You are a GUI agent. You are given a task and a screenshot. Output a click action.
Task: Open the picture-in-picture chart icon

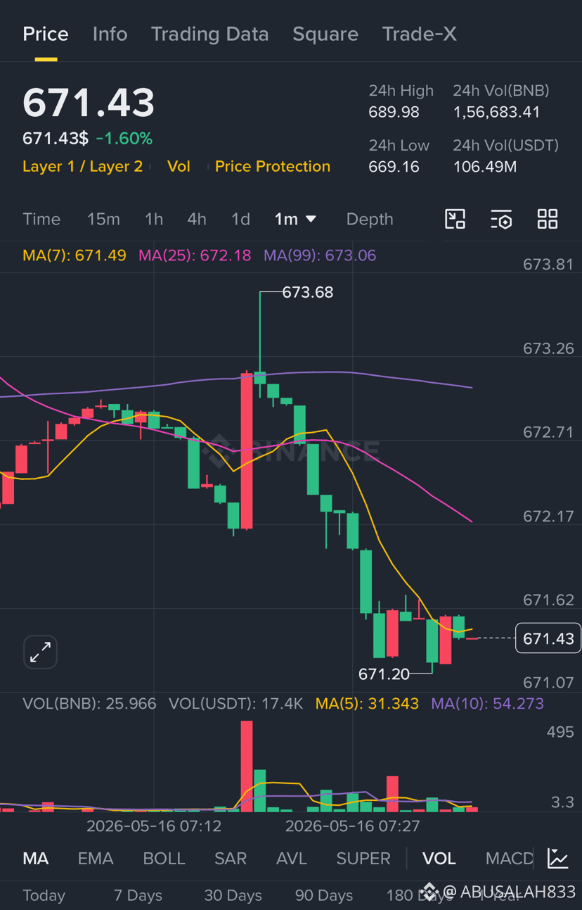click(x=455, y=219)
